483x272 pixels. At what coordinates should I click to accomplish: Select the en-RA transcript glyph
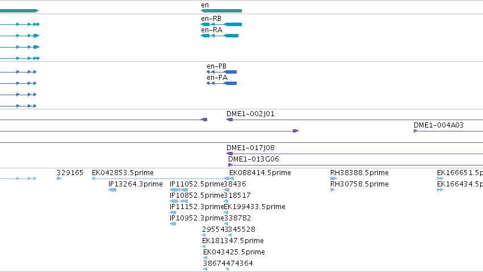click(x=220, y=36)
